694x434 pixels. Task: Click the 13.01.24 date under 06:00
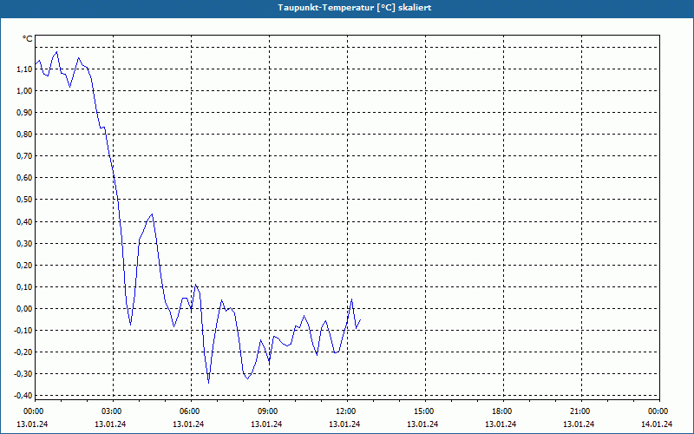coord(188,424)
